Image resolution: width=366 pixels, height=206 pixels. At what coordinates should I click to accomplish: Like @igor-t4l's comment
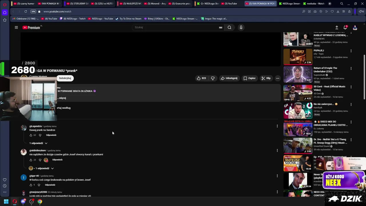31,185
